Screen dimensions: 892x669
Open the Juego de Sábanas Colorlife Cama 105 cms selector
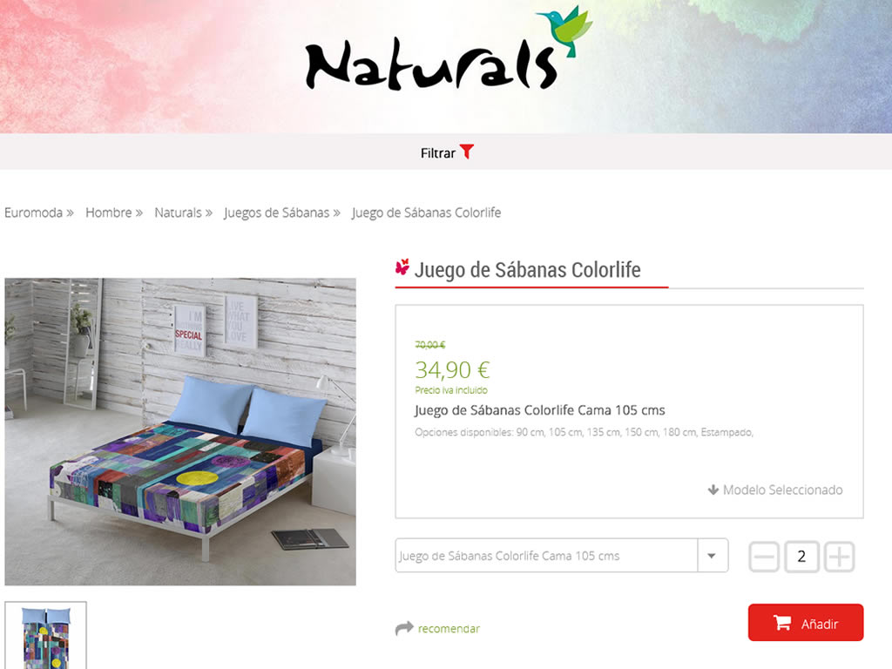562,555
